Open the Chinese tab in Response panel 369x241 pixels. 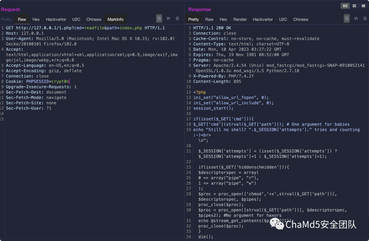[301, 19]
